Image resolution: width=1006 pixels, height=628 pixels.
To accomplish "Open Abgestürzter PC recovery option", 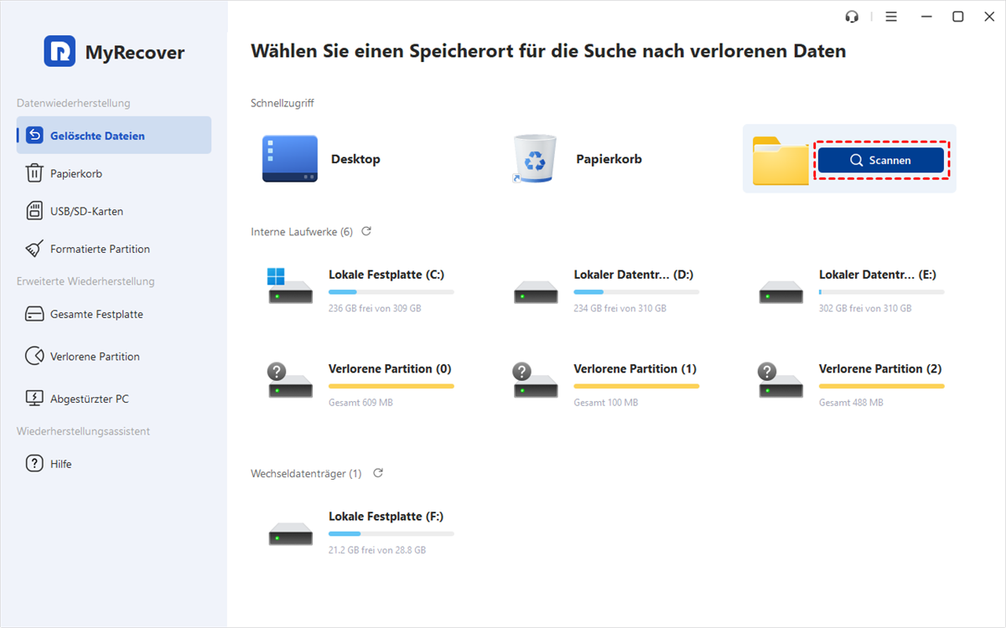I will (89, 399).
